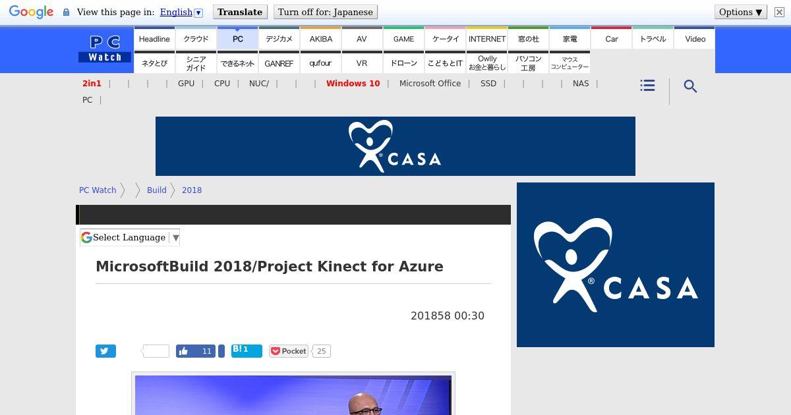Image resolution: width=791 pixels, height=415 pixels.
Task: Click the PC Watch site logo
Action: pyautogui.click(x=105, y=49)
